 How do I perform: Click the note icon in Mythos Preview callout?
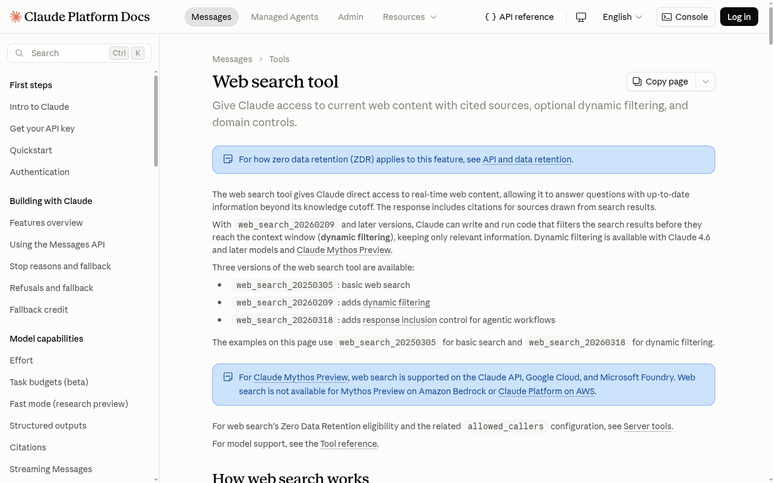[228, 377]
